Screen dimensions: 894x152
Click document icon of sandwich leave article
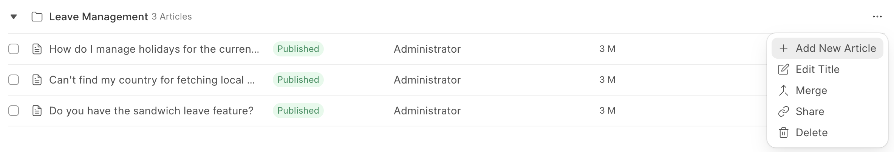pos(37,111)
